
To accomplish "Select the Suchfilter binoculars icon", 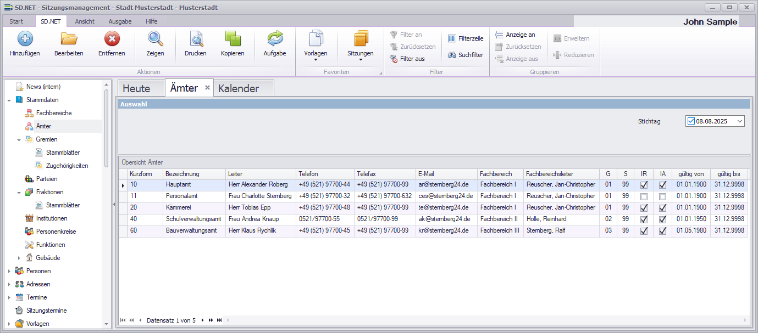I will click(452, 55).
